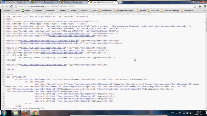Open the Action Center flag icon
The height and width of the screenshot is (116, 207).
point(180,113)
